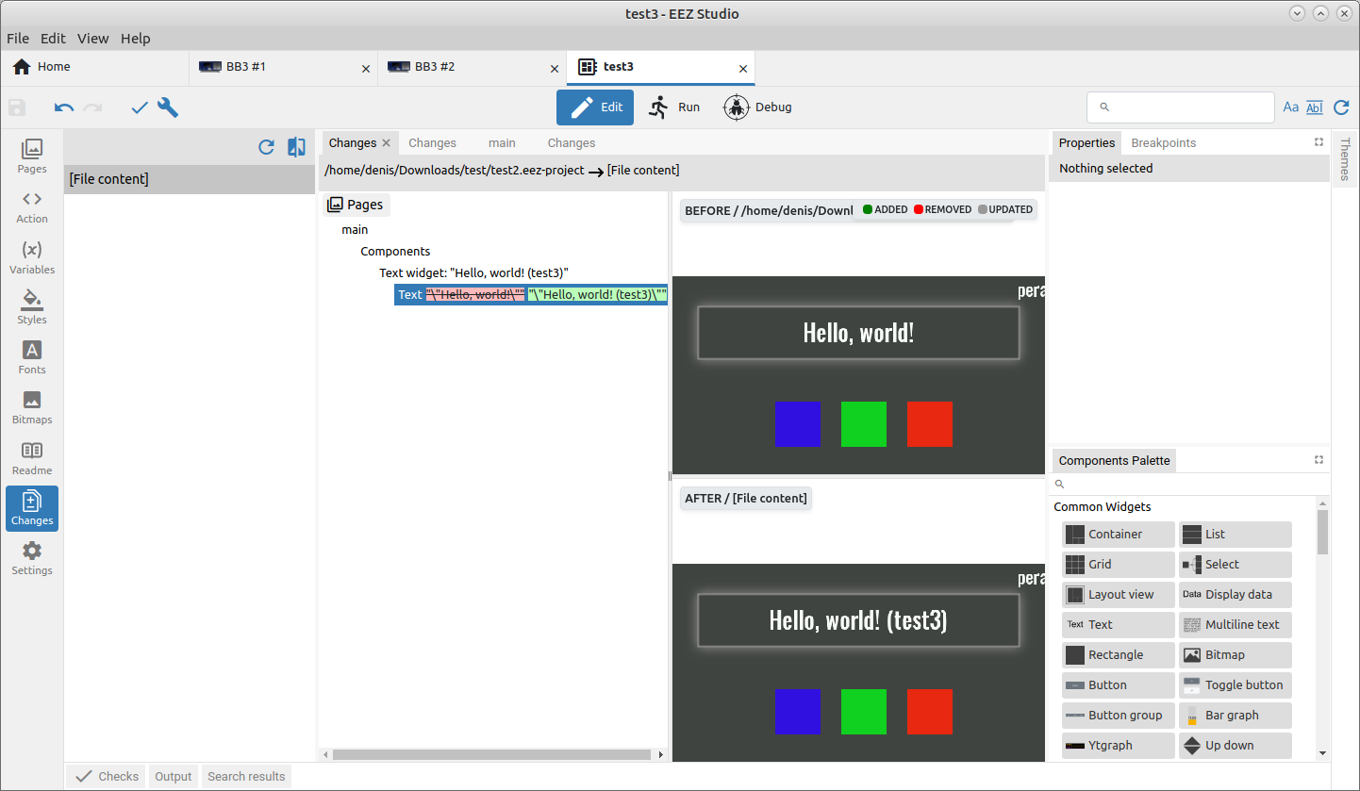Start Run mode
The height and width of the screenshot is (791, 1360).
[x=674, y=107]
